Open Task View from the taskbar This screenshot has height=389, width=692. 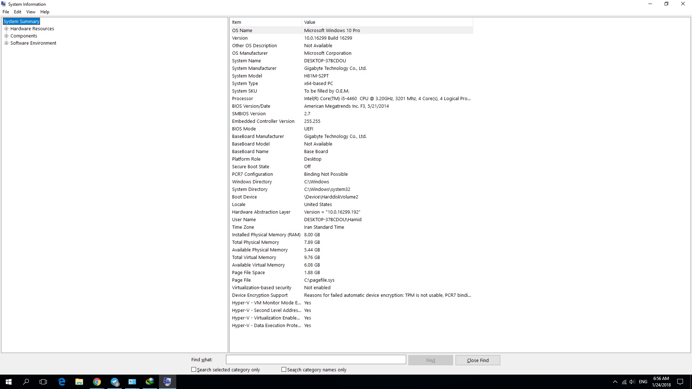pos(43,382)
